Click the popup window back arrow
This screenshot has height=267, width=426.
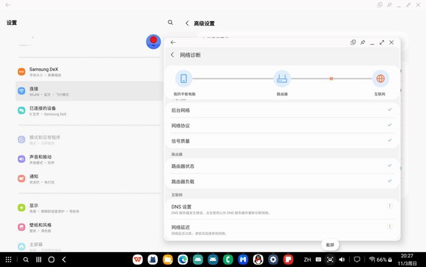click(173, 43)
